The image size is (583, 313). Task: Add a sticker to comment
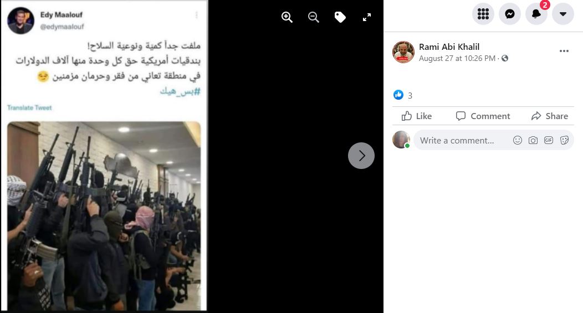(564, 140)
